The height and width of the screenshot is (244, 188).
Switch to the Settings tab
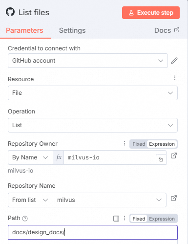click(x=72, y=30)
